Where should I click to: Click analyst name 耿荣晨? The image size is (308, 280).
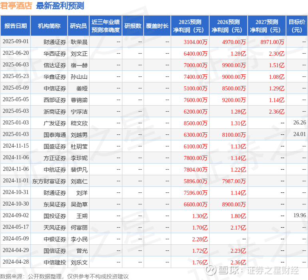[x=79, y=42]
